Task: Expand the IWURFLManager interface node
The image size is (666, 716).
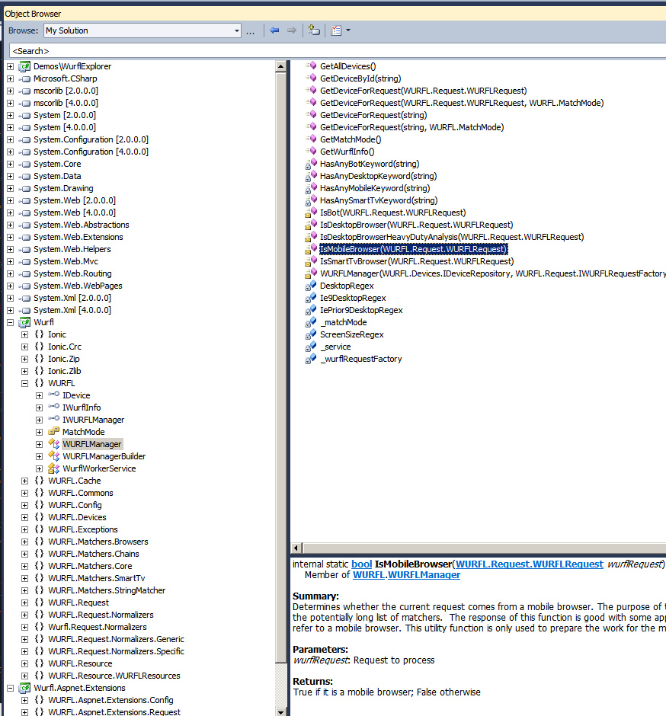Action: coord(40,420)
